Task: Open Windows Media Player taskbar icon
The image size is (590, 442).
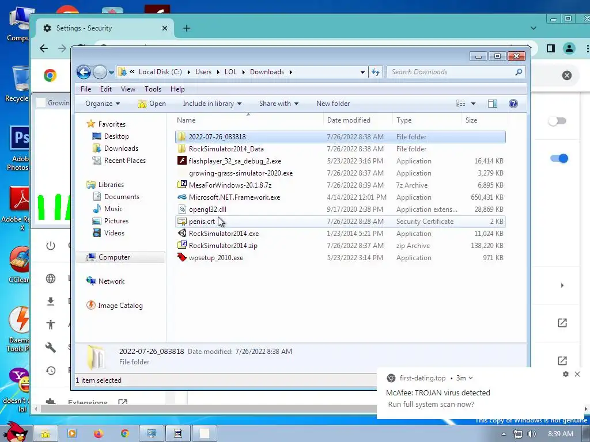Action: (71, 434)
